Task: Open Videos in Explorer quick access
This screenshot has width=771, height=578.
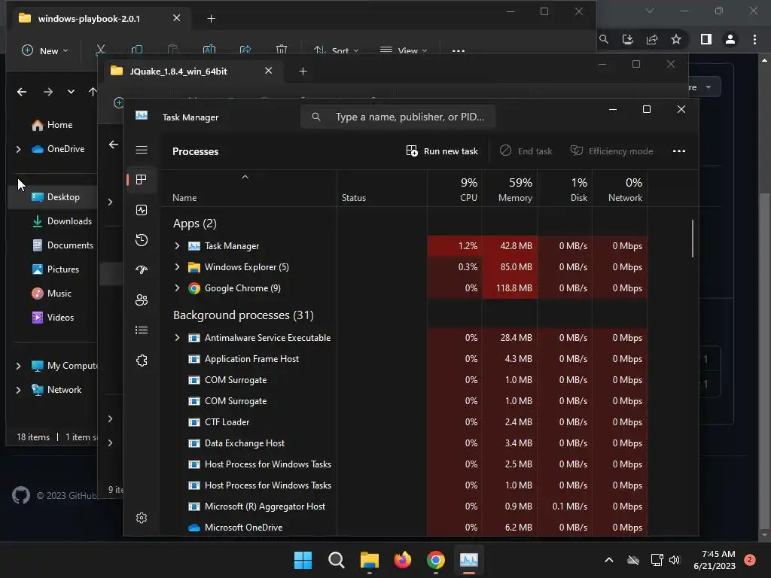Action: point(53,318)
